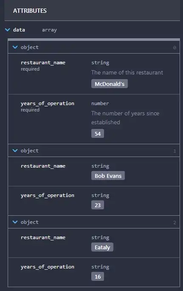Select the 54 example value badge
The width and height of the screenshot is (183, 291).
tap(98, 134)
